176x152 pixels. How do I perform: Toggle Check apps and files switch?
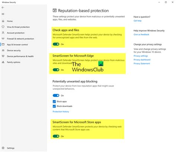coord(56,44)
